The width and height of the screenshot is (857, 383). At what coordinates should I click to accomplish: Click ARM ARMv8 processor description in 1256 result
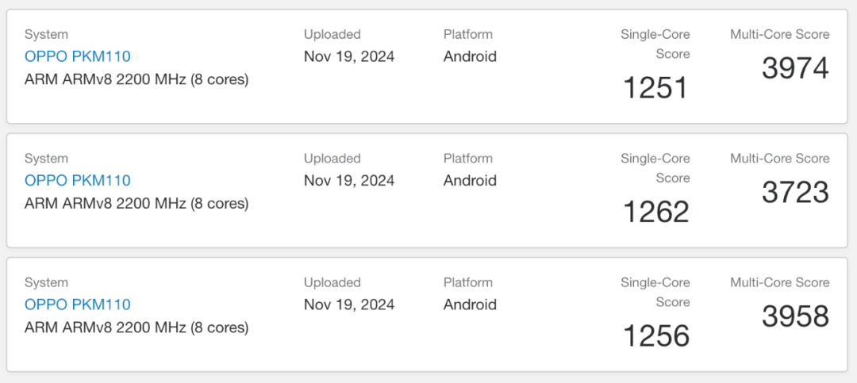pos(136,327)
